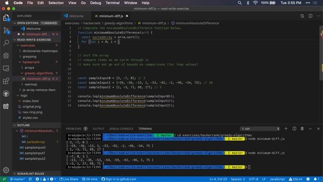Switch to the Output panel tab
Screen dimensions: 323x182
point(98,128)
